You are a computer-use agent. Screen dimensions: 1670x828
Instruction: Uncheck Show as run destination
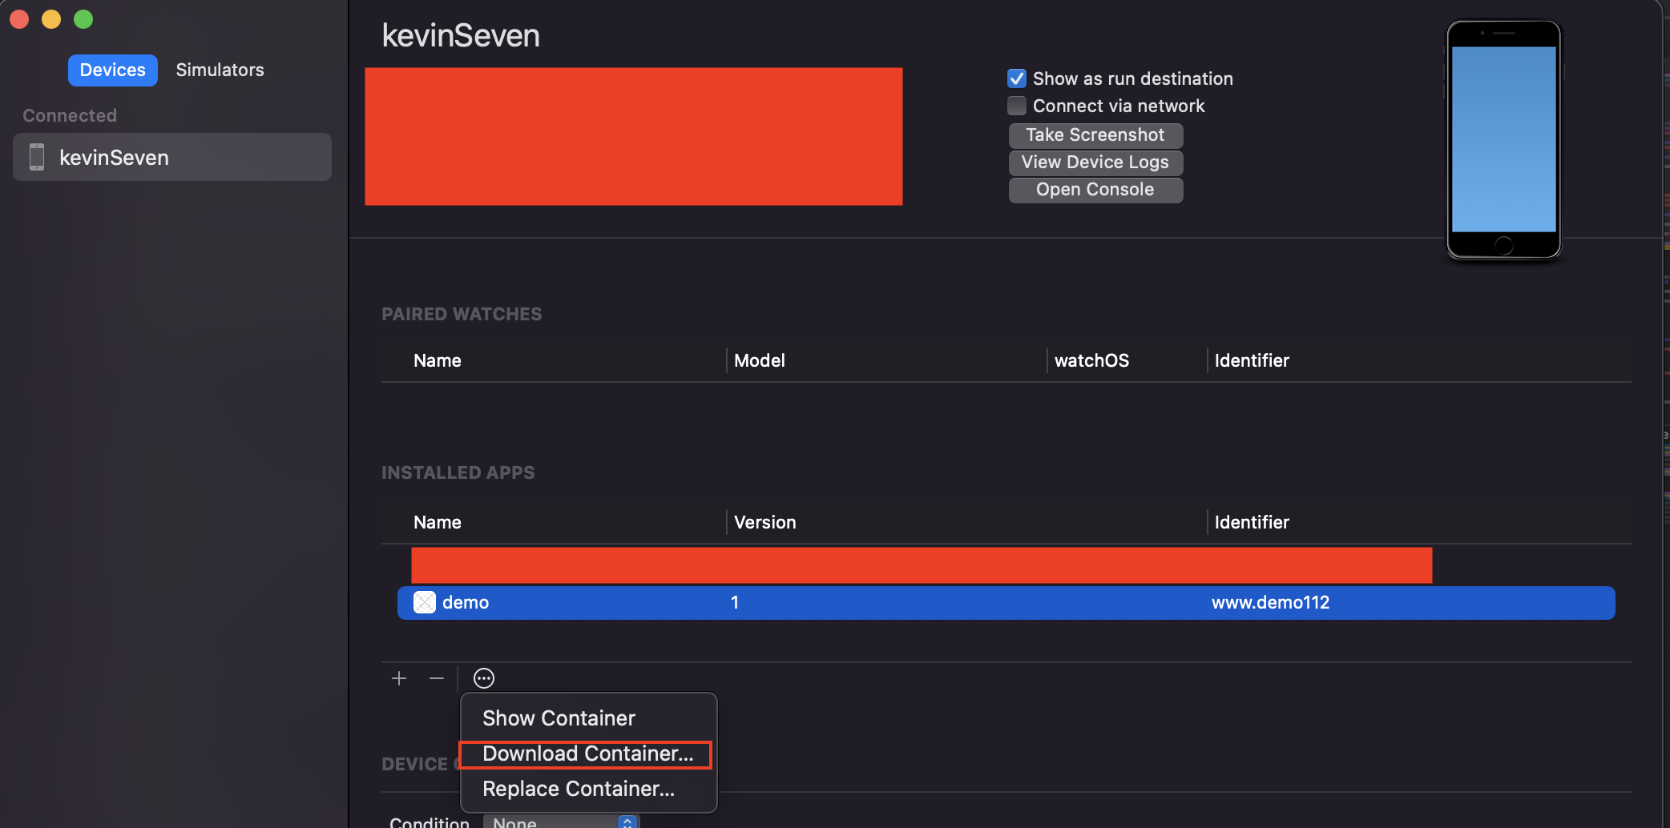coord(1017,78)
